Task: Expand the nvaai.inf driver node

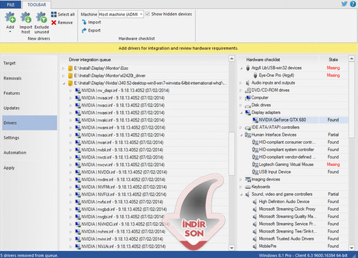Action: (71, 98)
